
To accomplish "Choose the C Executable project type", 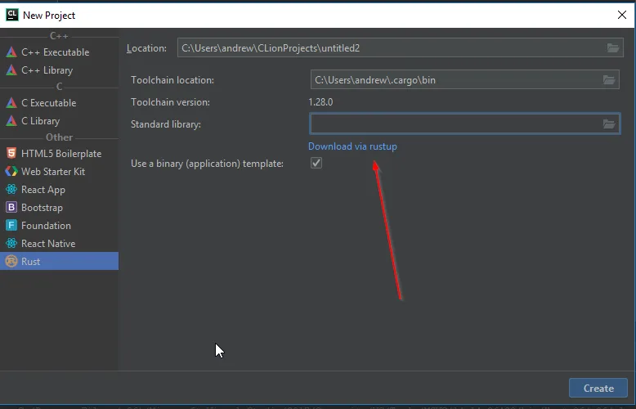I will 59,102.
